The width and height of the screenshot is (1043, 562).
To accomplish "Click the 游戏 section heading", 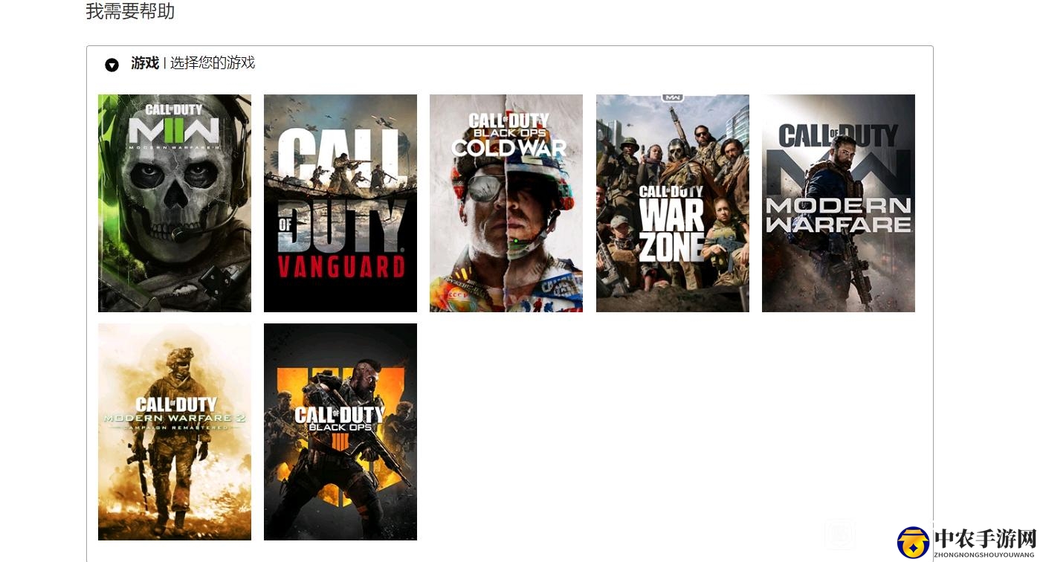I will [145, 63].
